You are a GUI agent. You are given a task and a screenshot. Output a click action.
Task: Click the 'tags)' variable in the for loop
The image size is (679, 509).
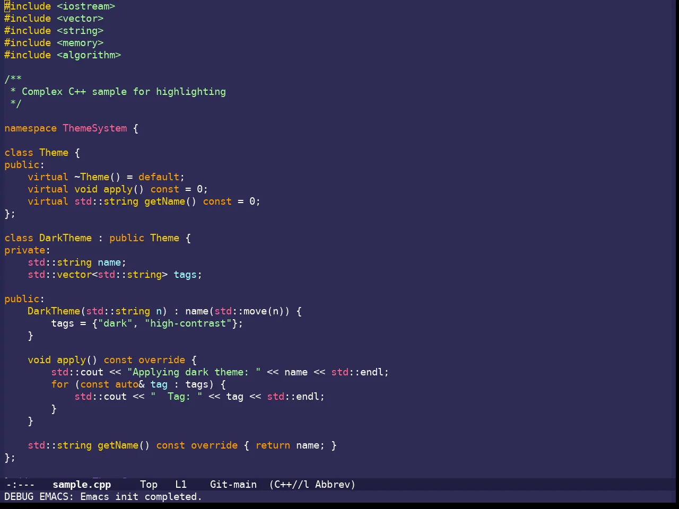199,384
